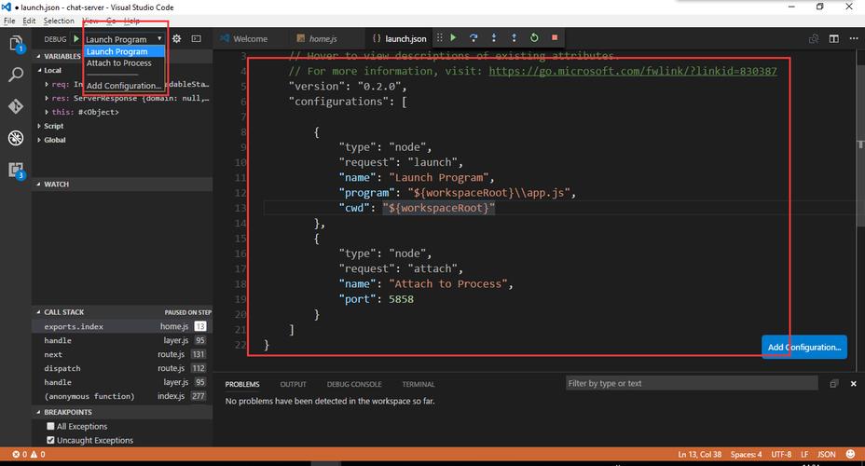Screen dimensions: 865x466
Task: Select dispatch call stack frame
Action: point(122,368)
